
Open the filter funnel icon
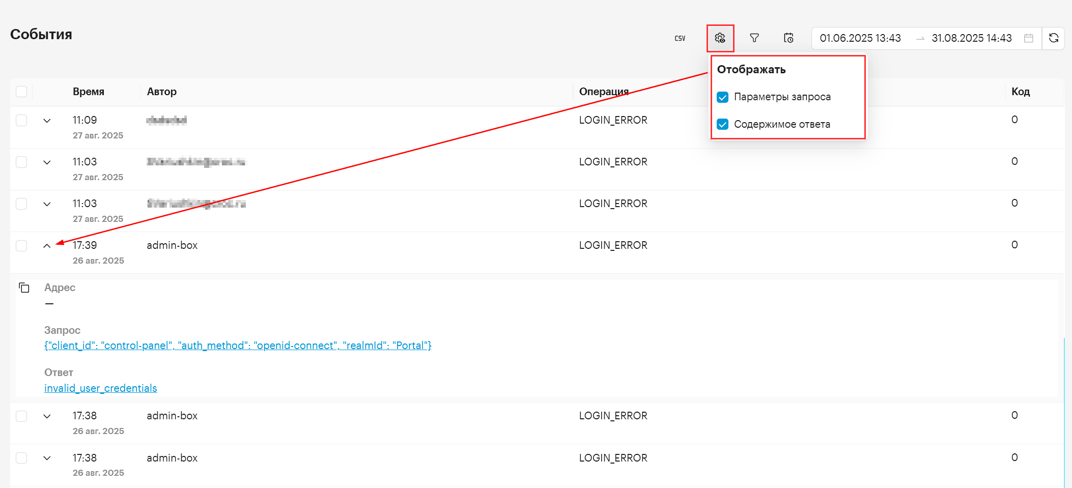pyautogui.click(x=754, y=38)
